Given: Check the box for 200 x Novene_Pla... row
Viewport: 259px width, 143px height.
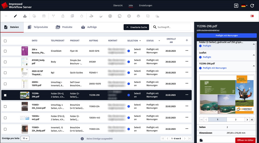Looking at the screenshot, I should coord(5,51).
